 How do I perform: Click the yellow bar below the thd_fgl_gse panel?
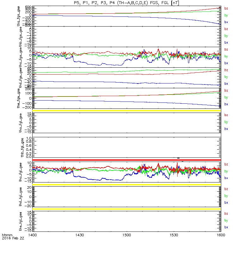(x=127, y=209)
